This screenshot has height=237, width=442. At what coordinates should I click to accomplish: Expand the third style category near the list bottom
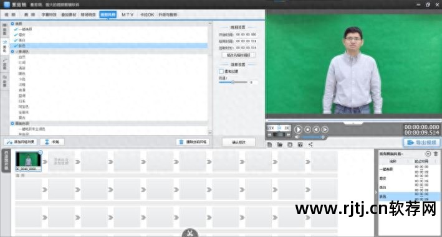pyautogui.click(x=12, y=123)
